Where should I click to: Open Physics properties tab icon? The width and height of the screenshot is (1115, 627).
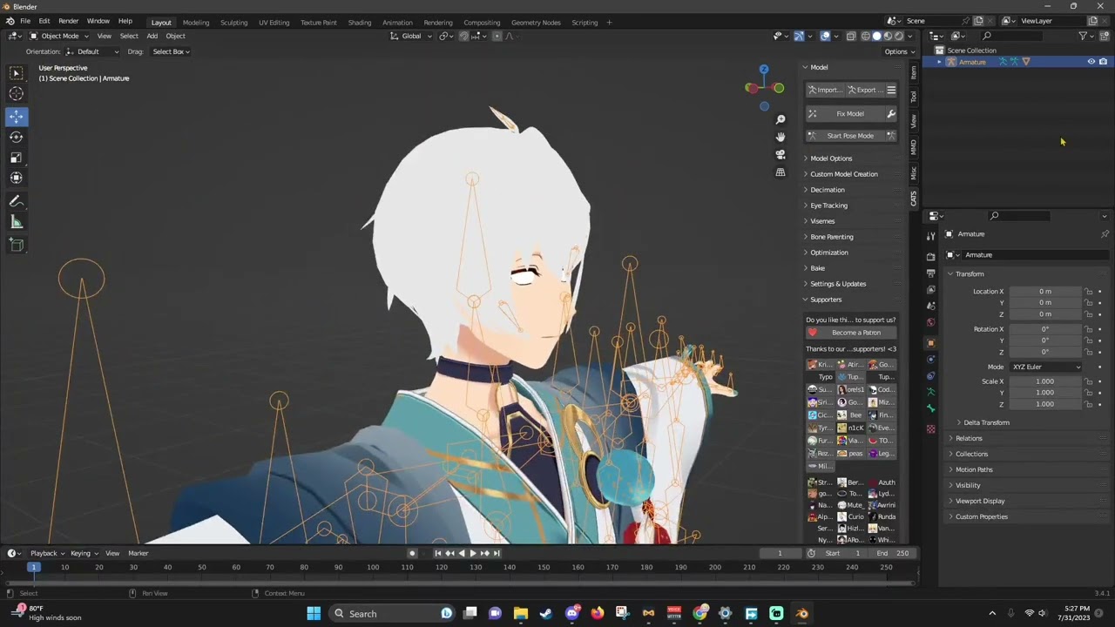931,359
